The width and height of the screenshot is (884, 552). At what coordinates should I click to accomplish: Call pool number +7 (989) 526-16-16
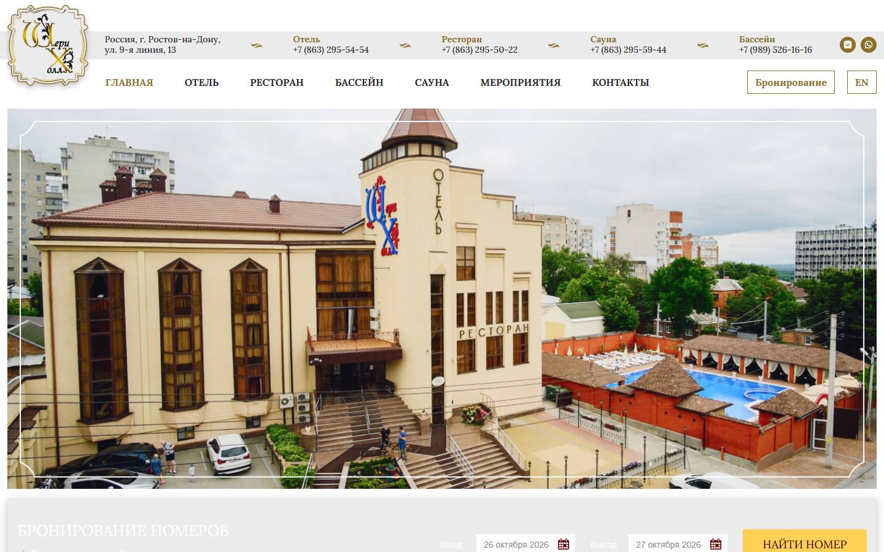pyautogui.click(x=775, y=50)
